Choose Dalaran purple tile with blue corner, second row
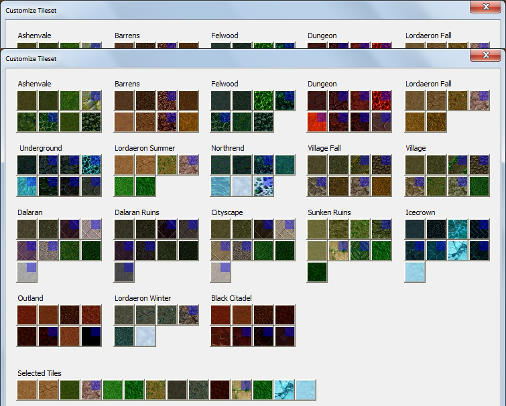 coord(27,251)
